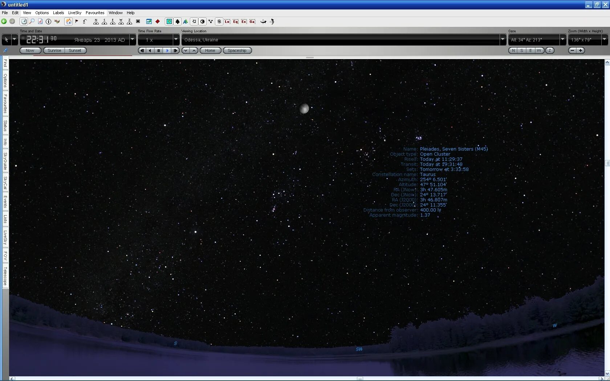Open the Edit menu

click(15, 13)
